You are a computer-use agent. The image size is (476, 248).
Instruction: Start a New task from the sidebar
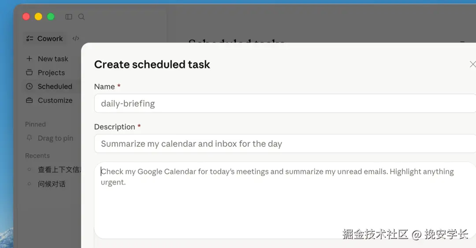[53, 59]
